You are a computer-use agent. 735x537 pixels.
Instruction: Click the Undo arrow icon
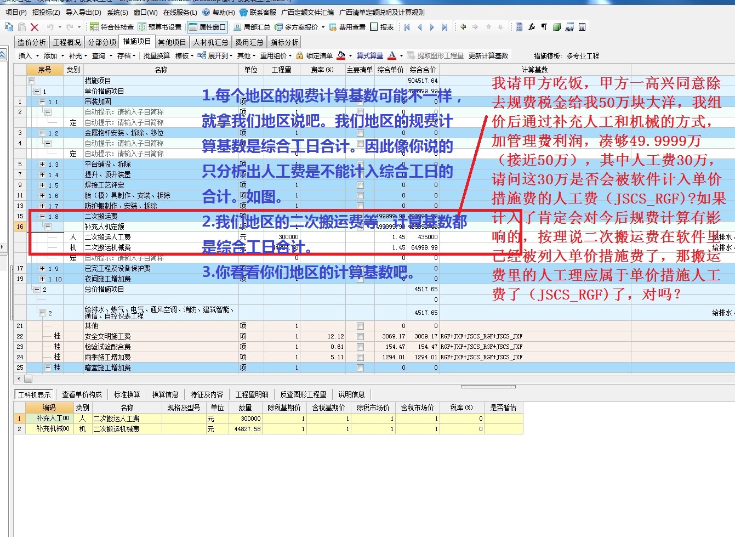(x=50, y=27)
